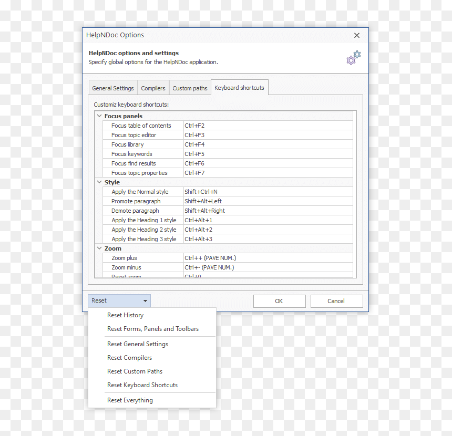Open the Reset dropdown button
This screenshot has width=452, height=436.
[119, 301]
